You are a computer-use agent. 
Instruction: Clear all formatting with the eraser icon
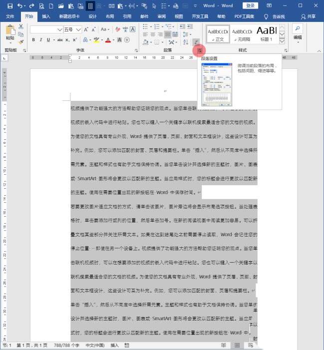point(118,29)
